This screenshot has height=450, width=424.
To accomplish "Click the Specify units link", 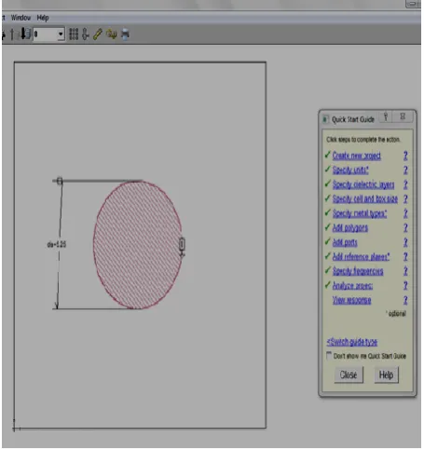I will [x=350, y=170].
